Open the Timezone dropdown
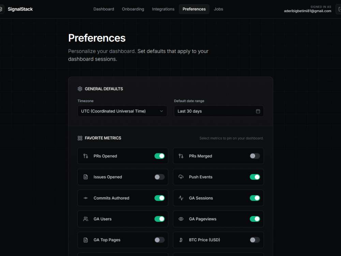This screenshot has height=256, width=341. [122, 111]
